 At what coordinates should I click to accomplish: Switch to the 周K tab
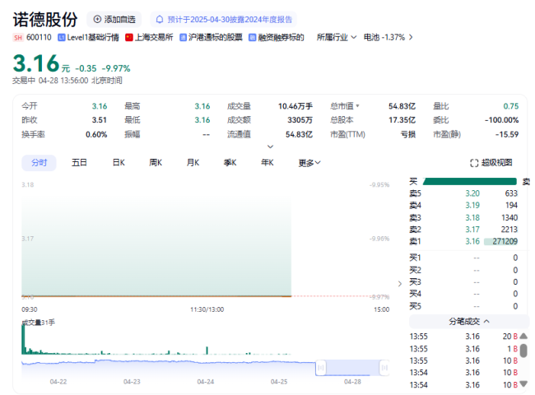click(x=156, y=163)
